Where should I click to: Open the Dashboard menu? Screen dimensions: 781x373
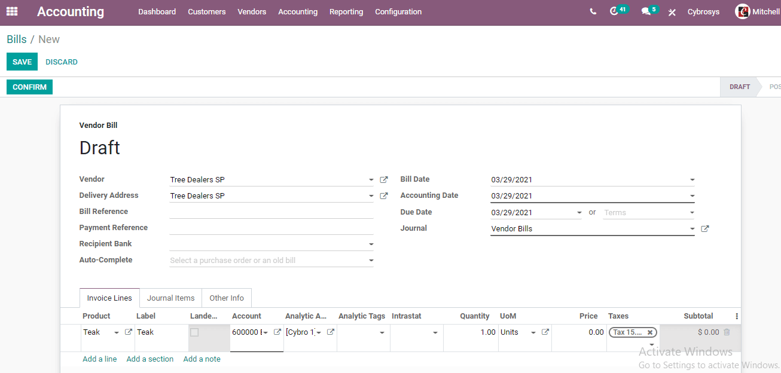(157, 12)
